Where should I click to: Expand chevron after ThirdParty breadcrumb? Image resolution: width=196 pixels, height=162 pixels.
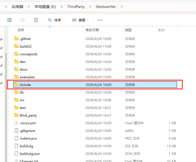[x=90, y=7]
